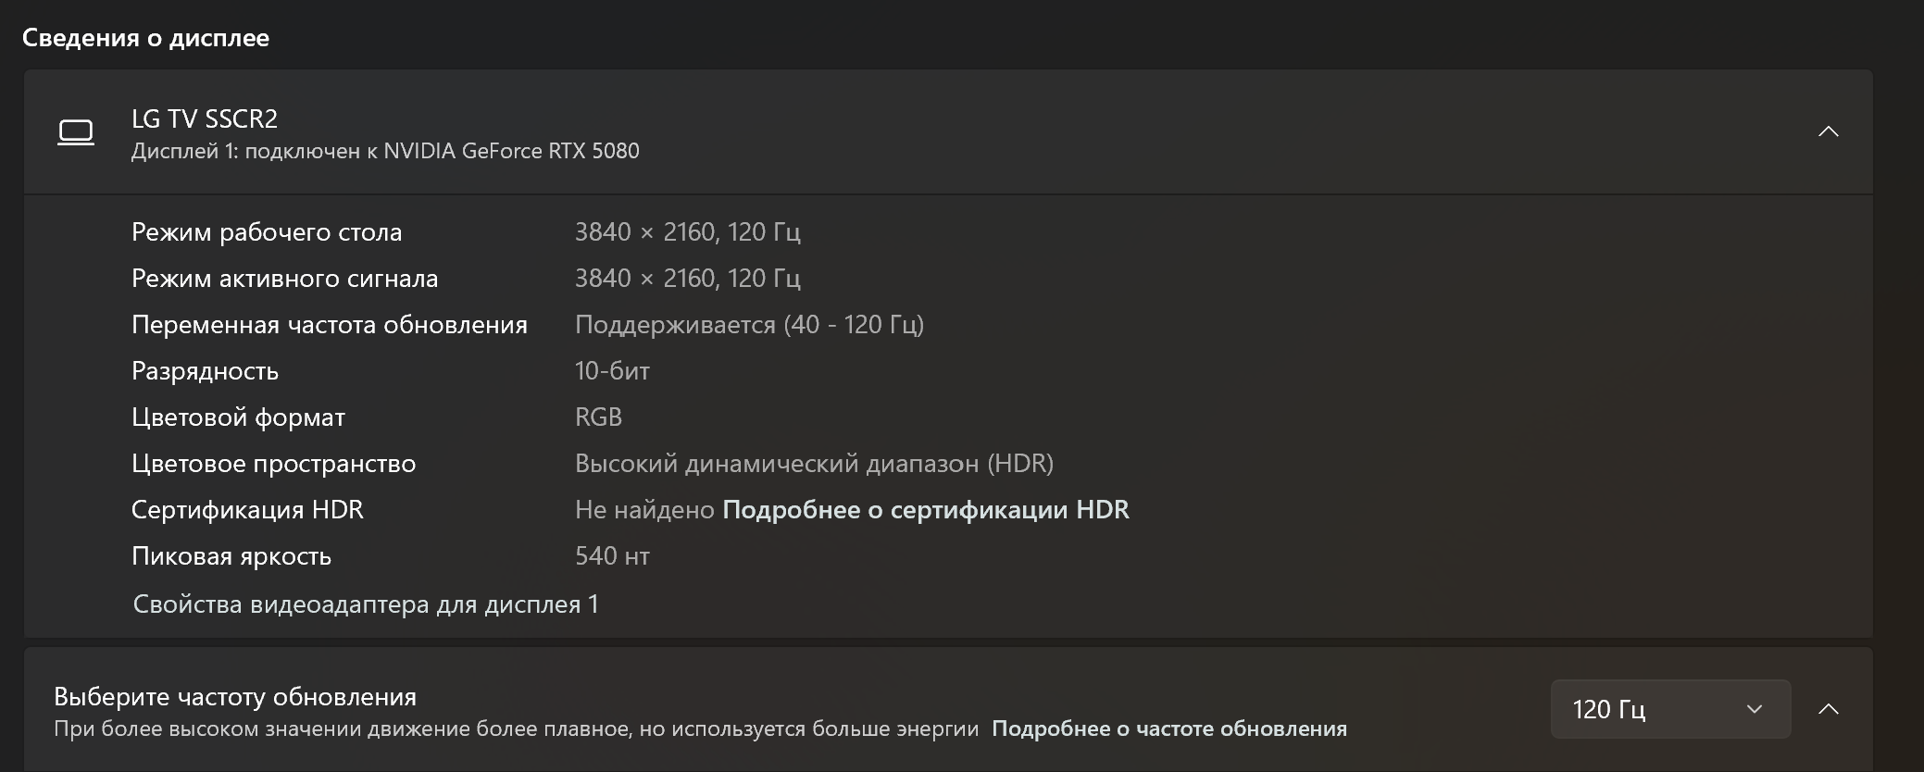Open "Свойства видеоадаптера для дисплея 1"
Image resolution: width=1924 pixels, height=772 pixels.
click(x=366, y=604)
